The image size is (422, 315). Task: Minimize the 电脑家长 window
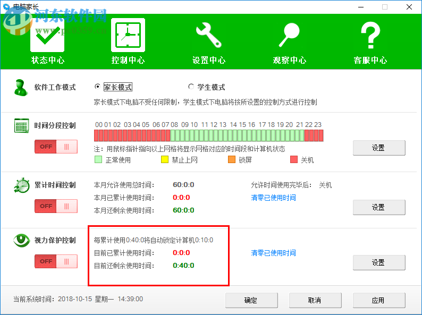[x=361, y=7]
